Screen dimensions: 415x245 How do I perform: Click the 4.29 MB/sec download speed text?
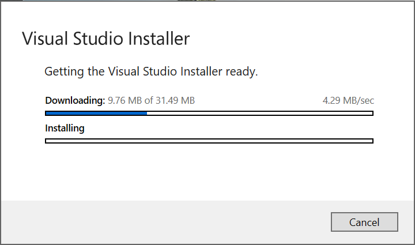tap(348, 100)
